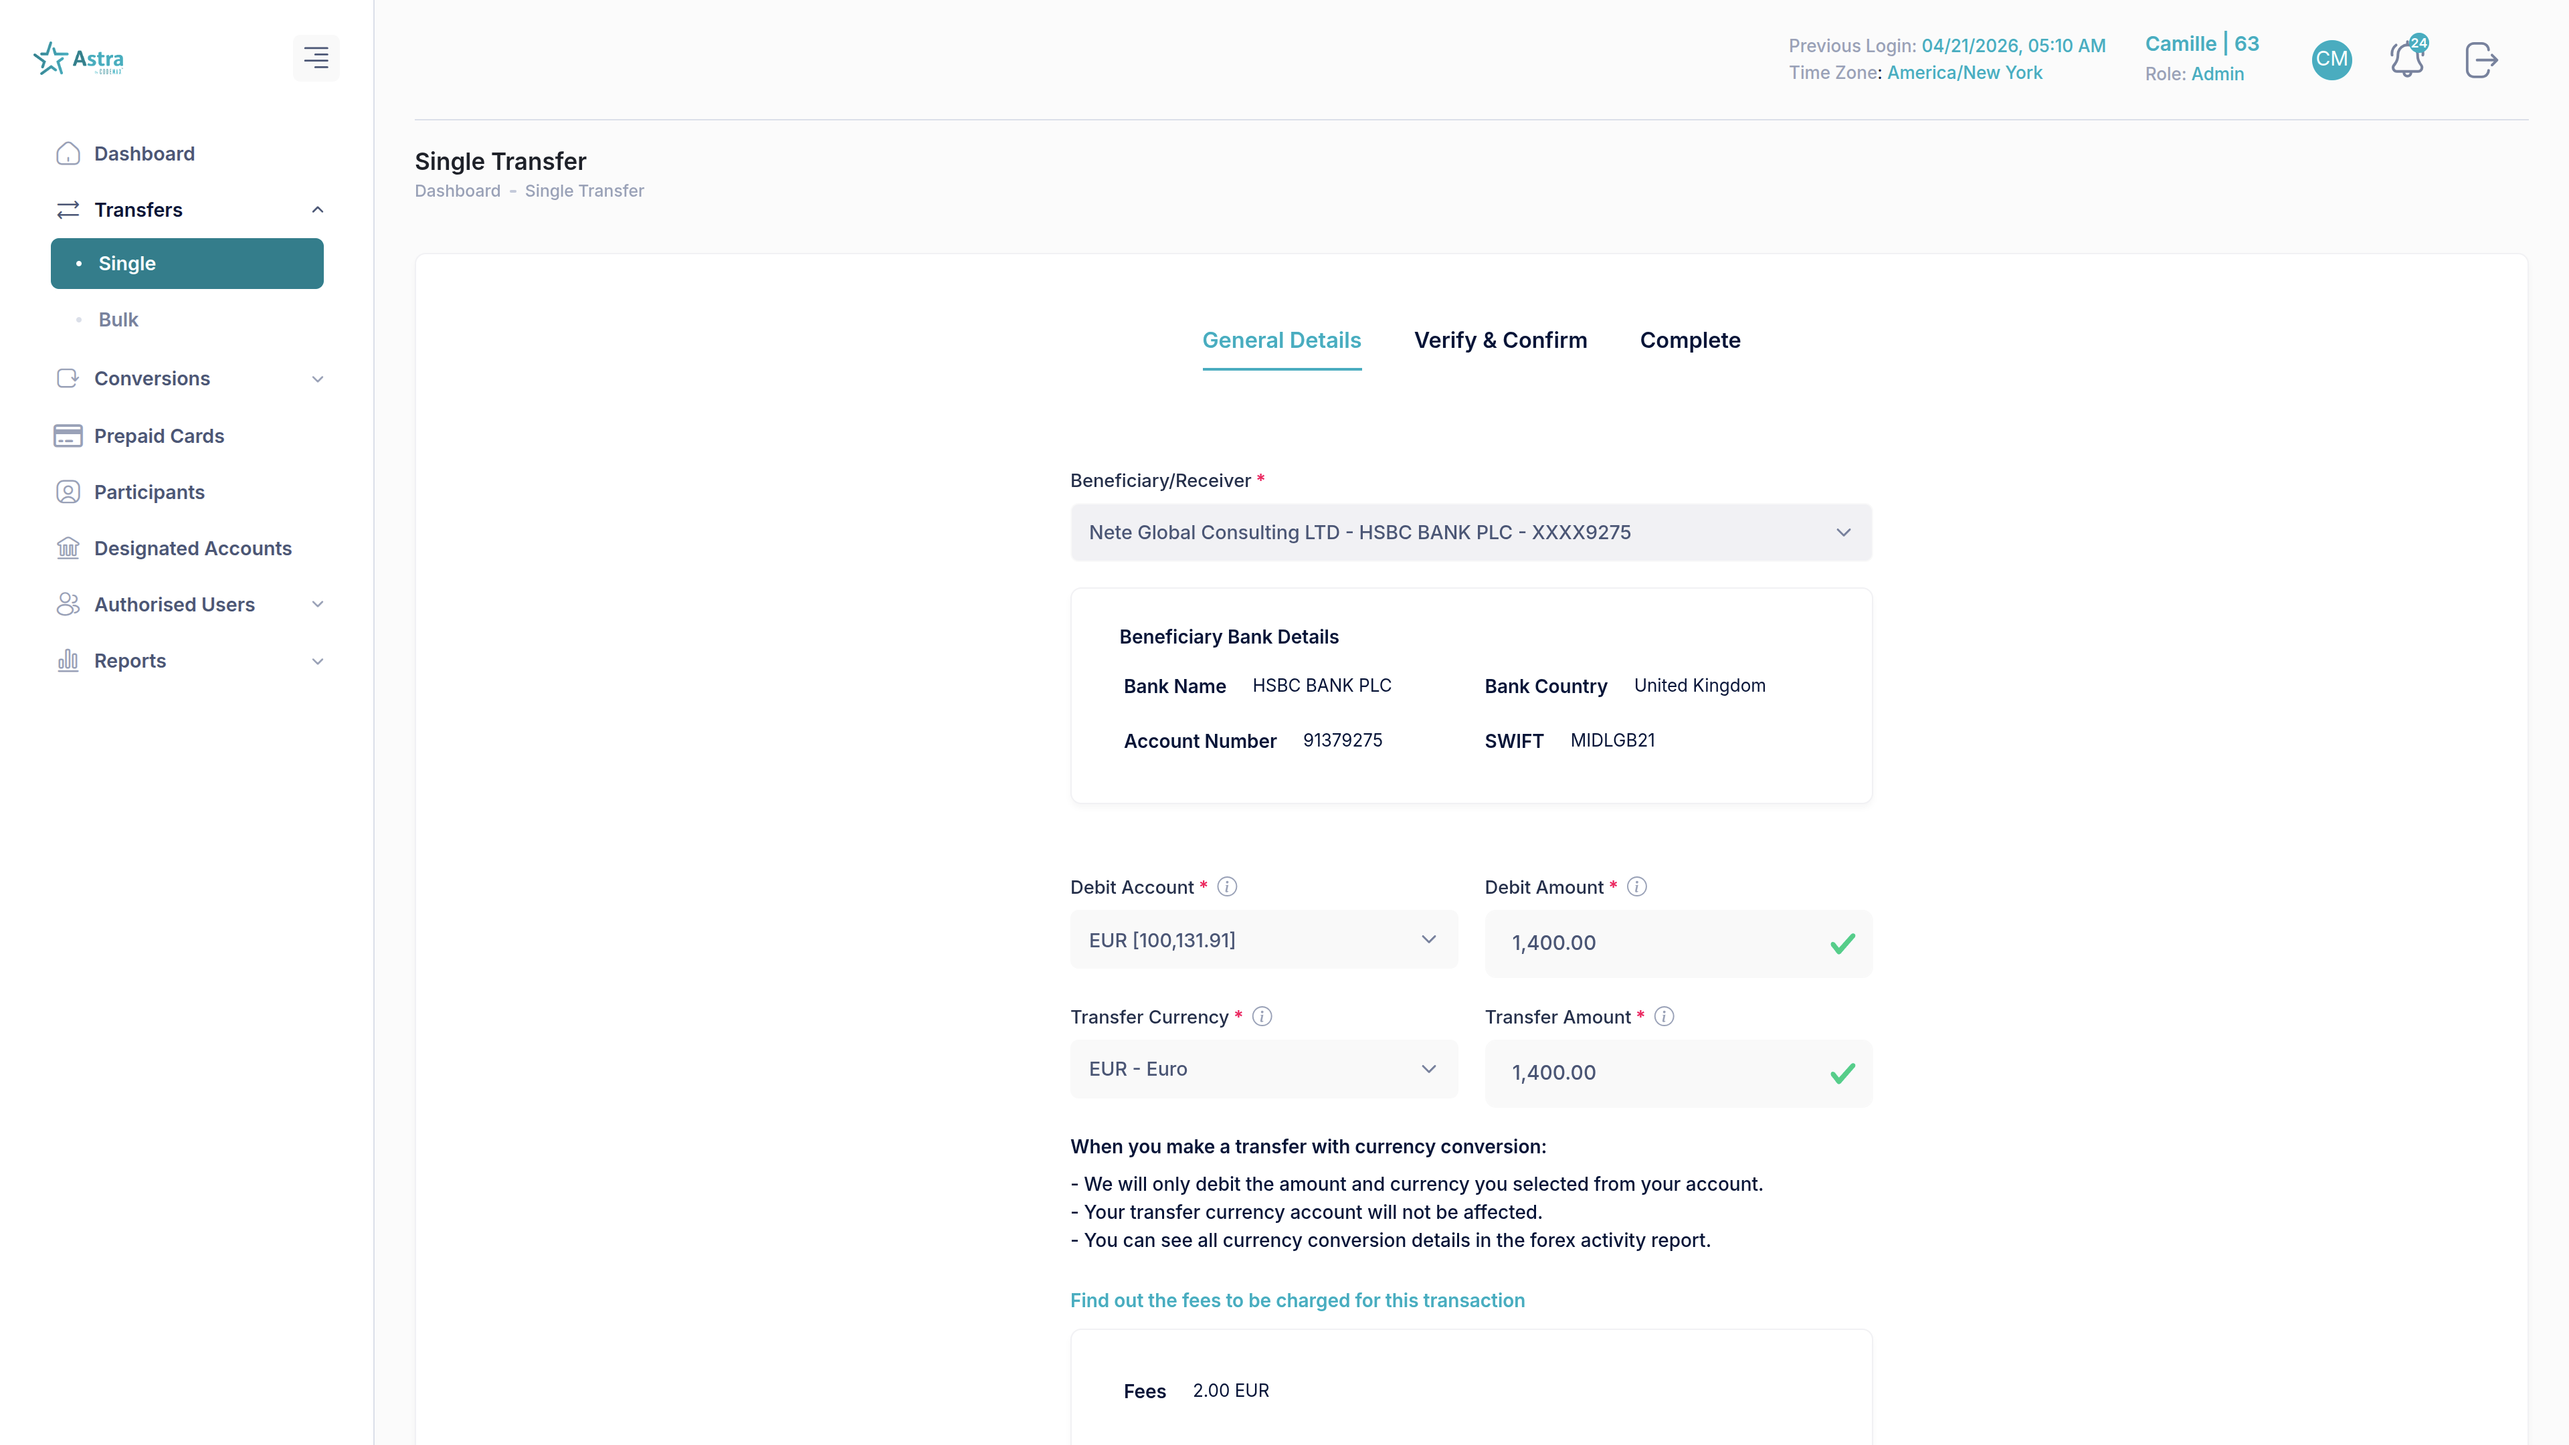Click America/New York time zone
This screenshot has height=1445, width=2569.
click(1965, 73)
